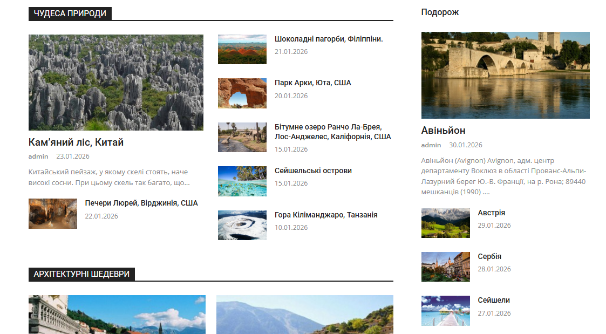Open the article Сейшели
The image size is (606, 334).
(x=494, y=300)
